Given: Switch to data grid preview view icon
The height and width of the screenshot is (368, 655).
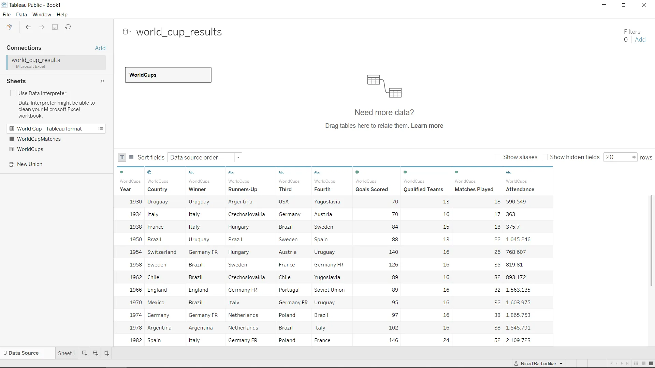Looking at the screenshot, I should tap(122, 157).
